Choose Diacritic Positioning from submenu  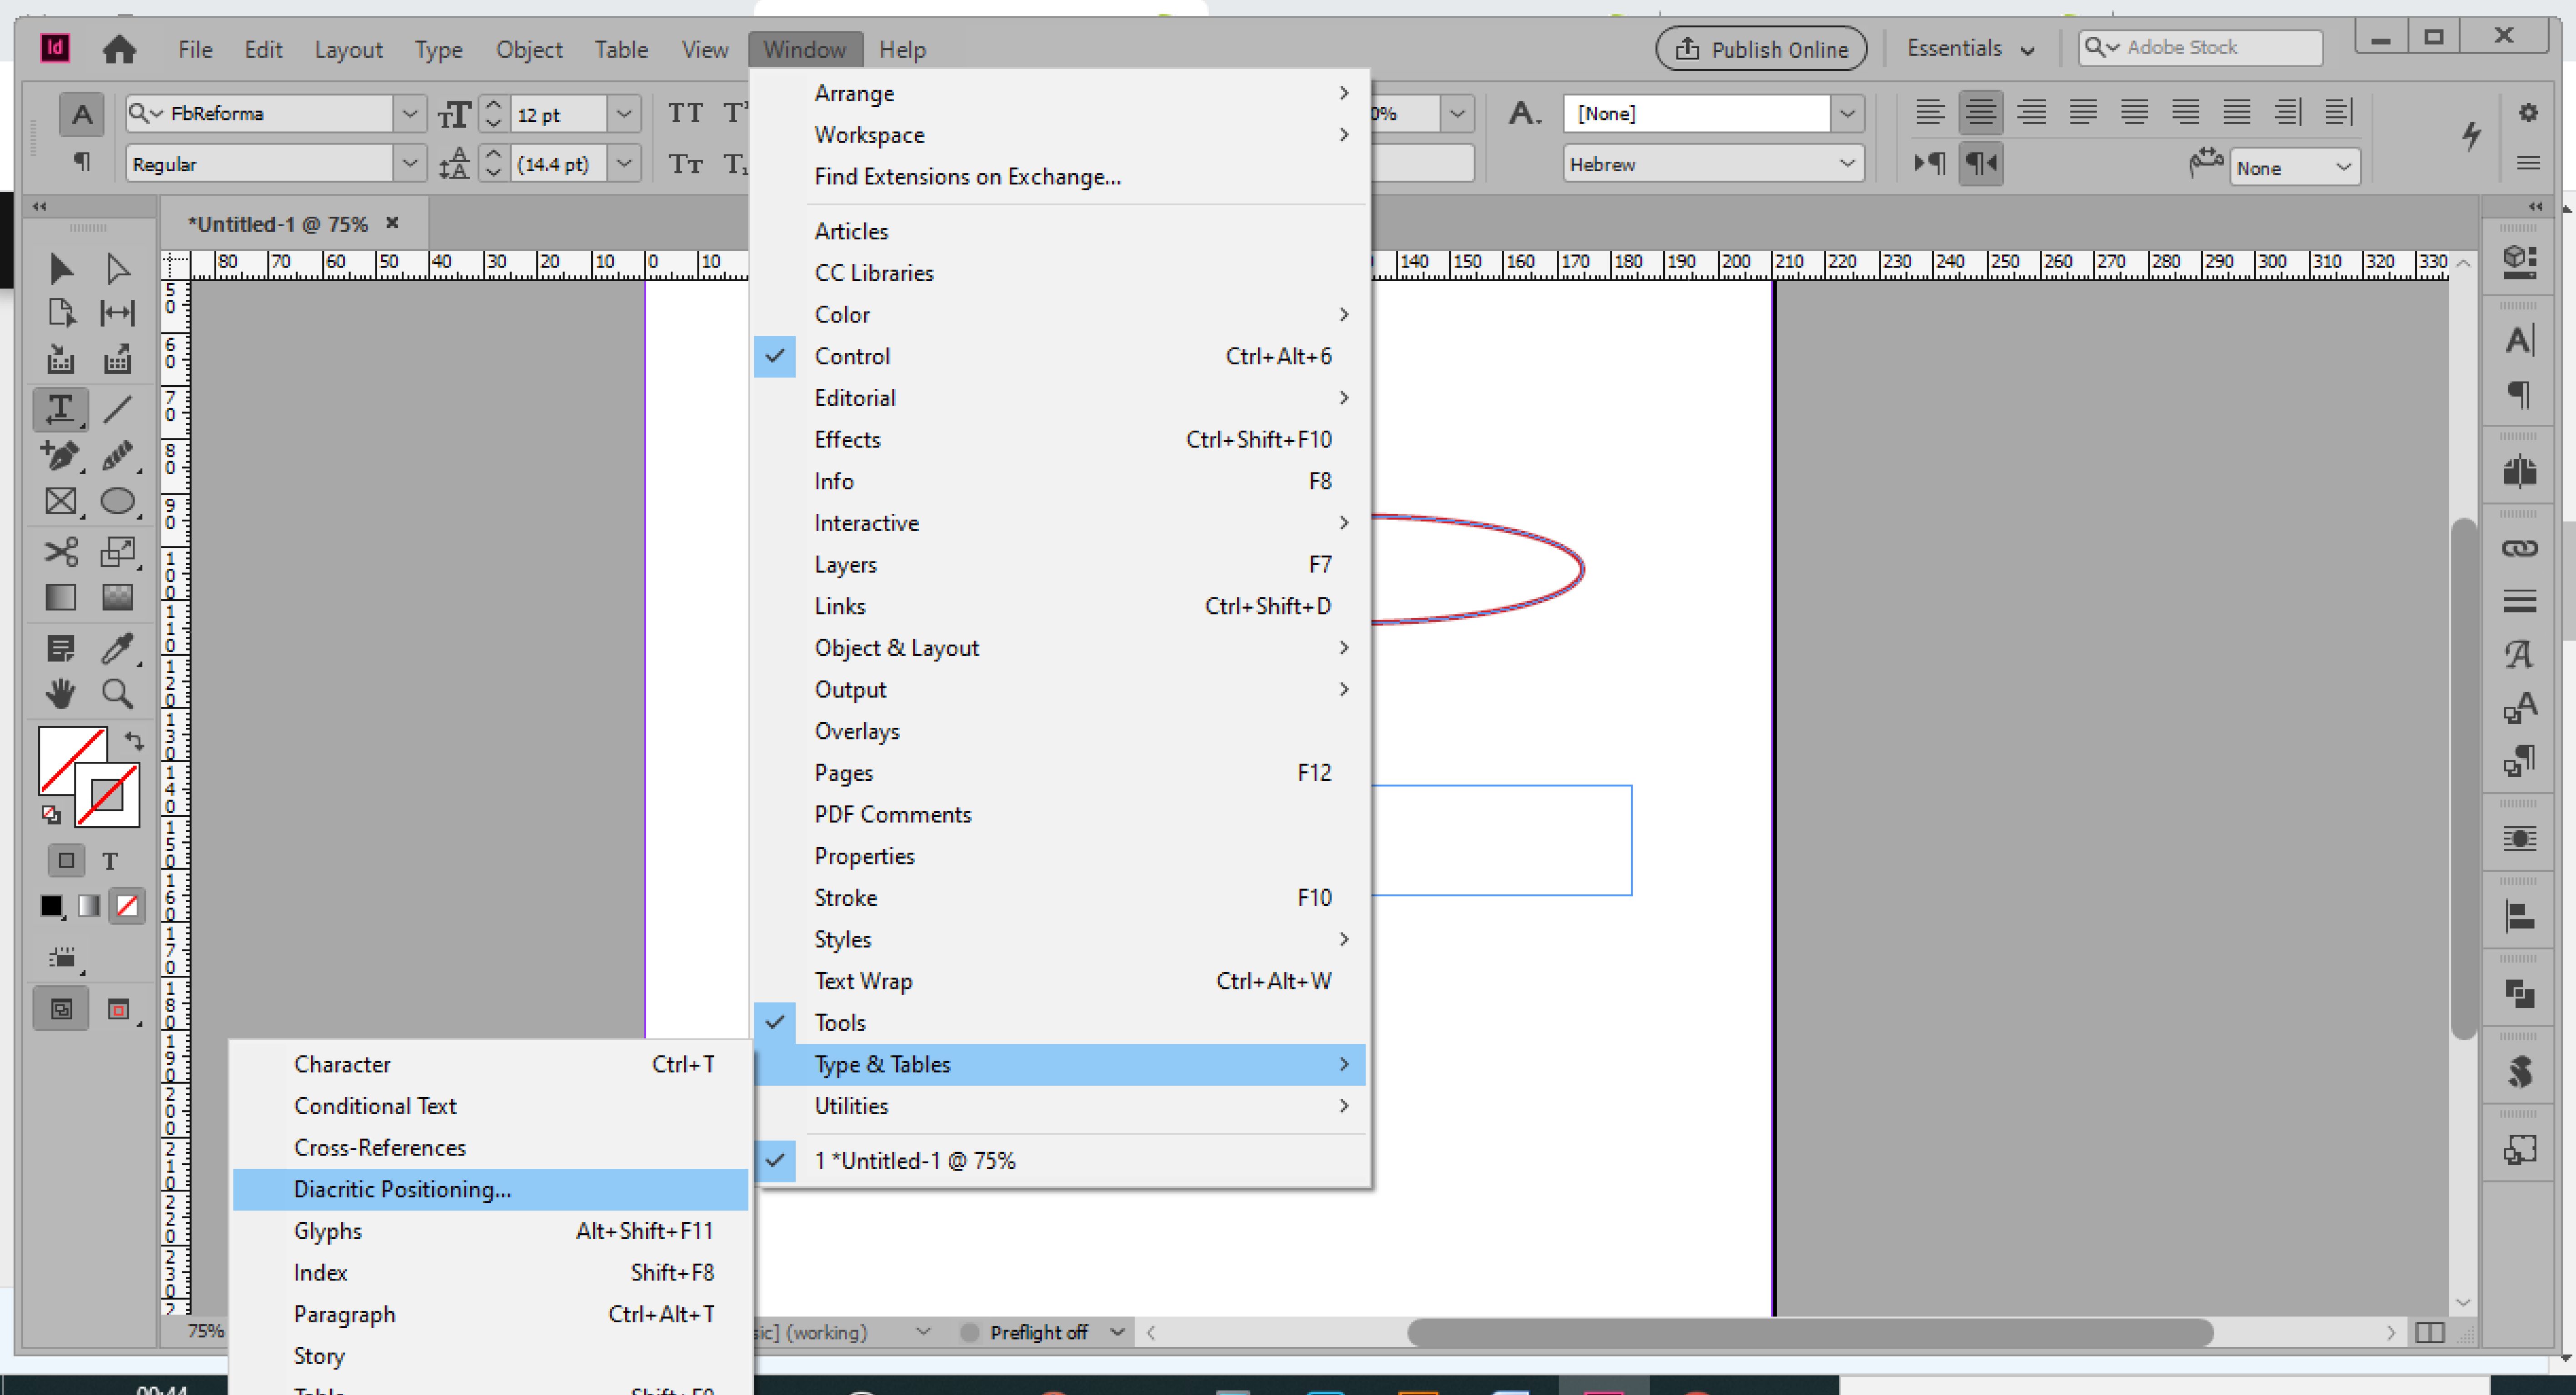click(402, 1189)
